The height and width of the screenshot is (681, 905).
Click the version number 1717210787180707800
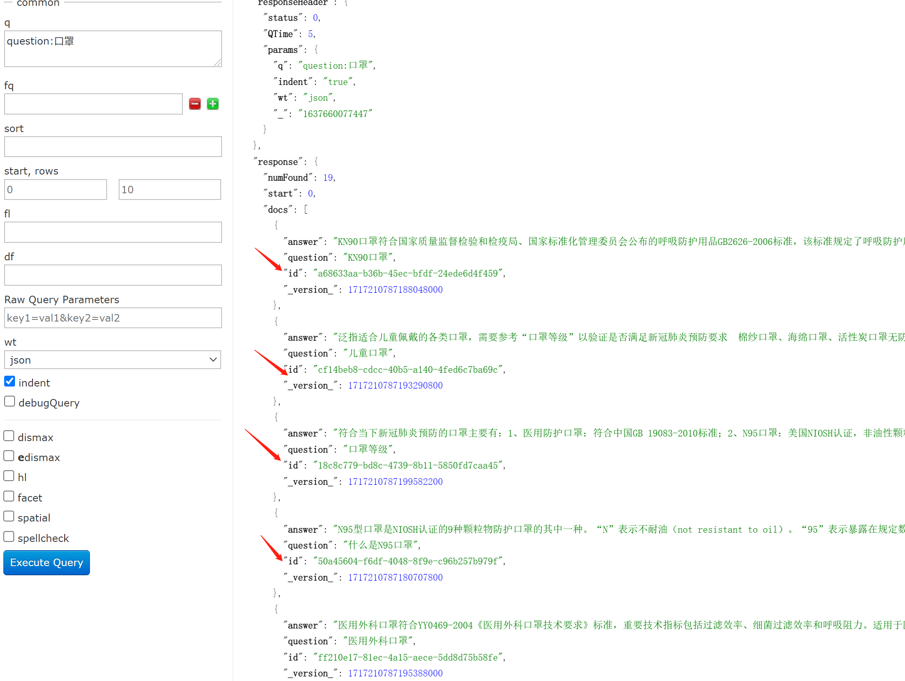[x=395, y=578]
